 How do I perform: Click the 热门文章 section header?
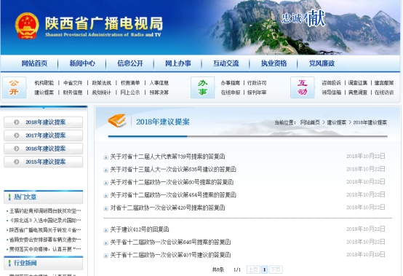click(x=43, y=197)
